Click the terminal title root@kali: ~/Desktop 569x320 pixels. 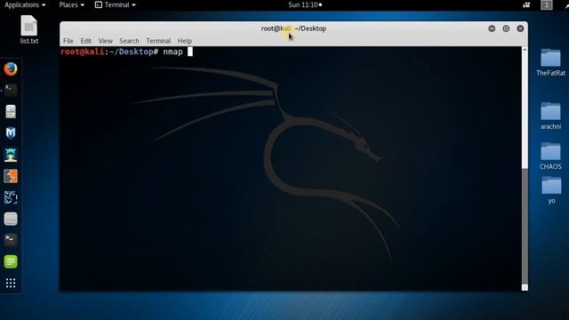click(293, 28)
